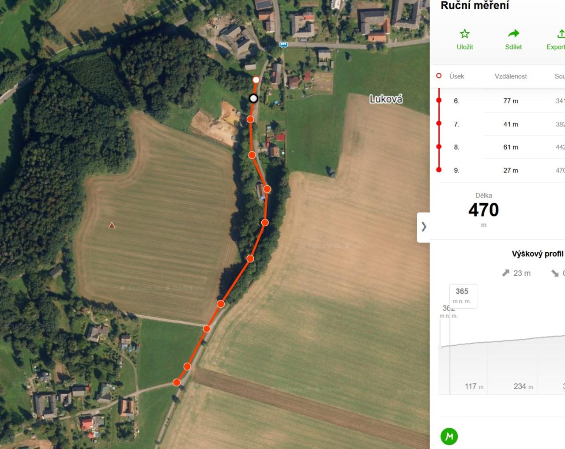The width and height of the screenshot is (565, 449).
Task: Click the descent arrow icon in elevation profile
Action: [555, 273]
